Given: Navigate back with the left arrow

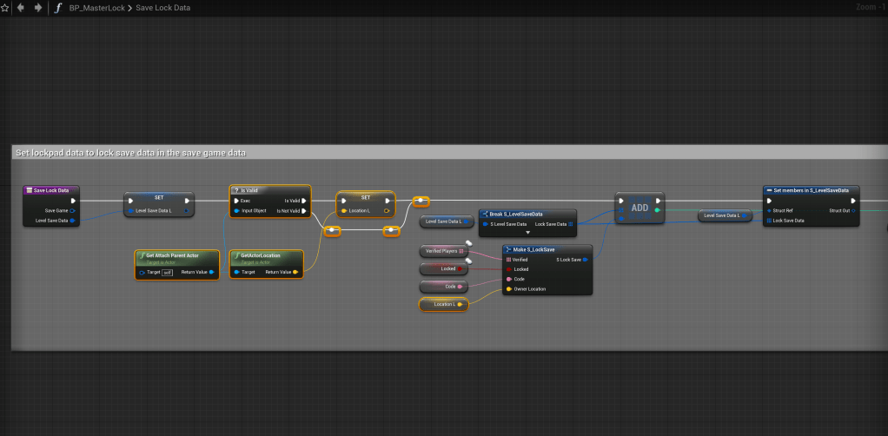Looking at the screenshot, I should click(x=21, y=8).
